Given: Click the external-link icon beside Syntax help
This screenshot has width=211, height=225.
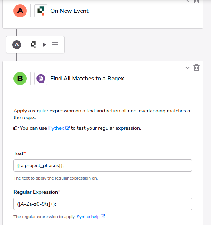Looking at the screenshot, I should (103, 216).
